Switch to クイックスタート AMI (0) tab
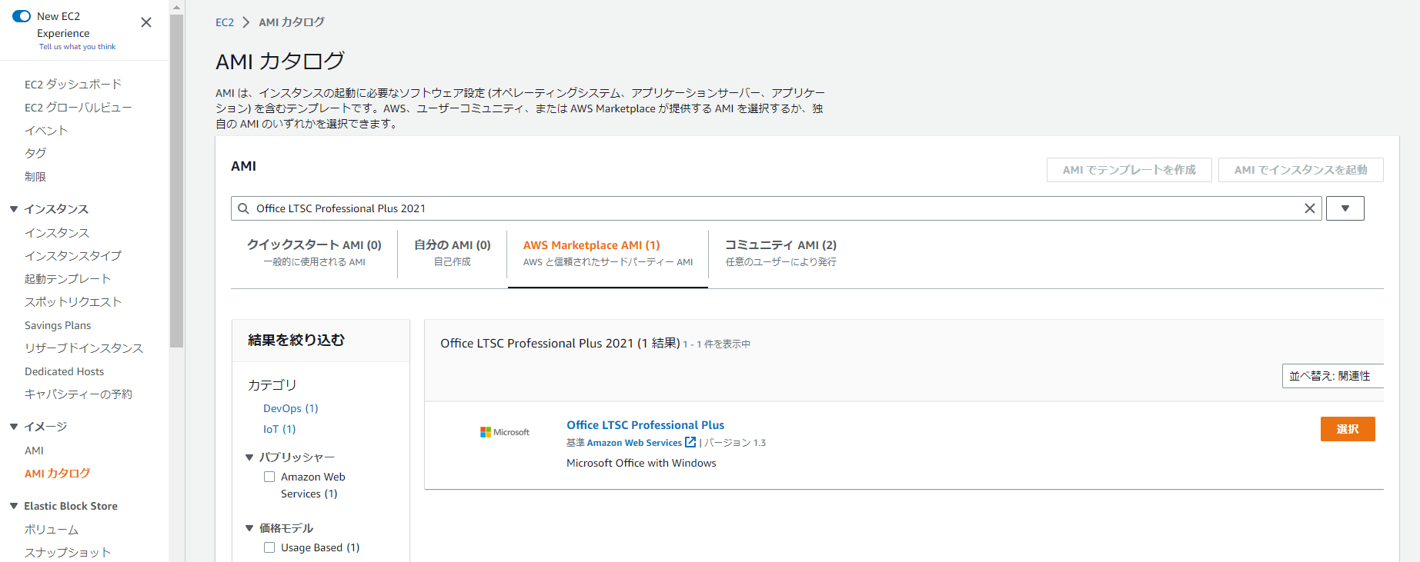 pos(314,253)
